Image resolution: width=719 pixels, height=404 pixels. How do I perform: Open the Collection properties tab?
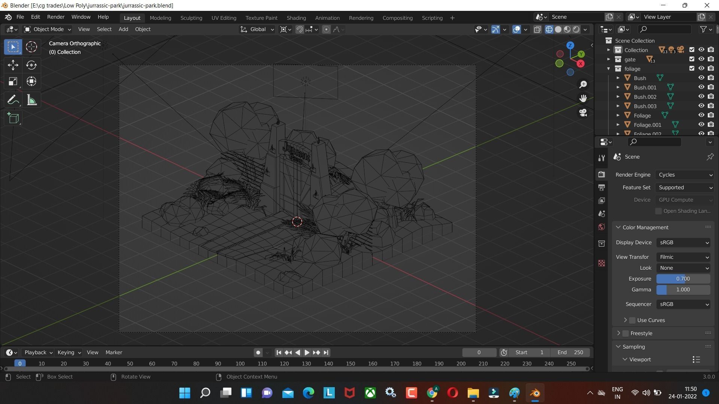click(602, 244)
